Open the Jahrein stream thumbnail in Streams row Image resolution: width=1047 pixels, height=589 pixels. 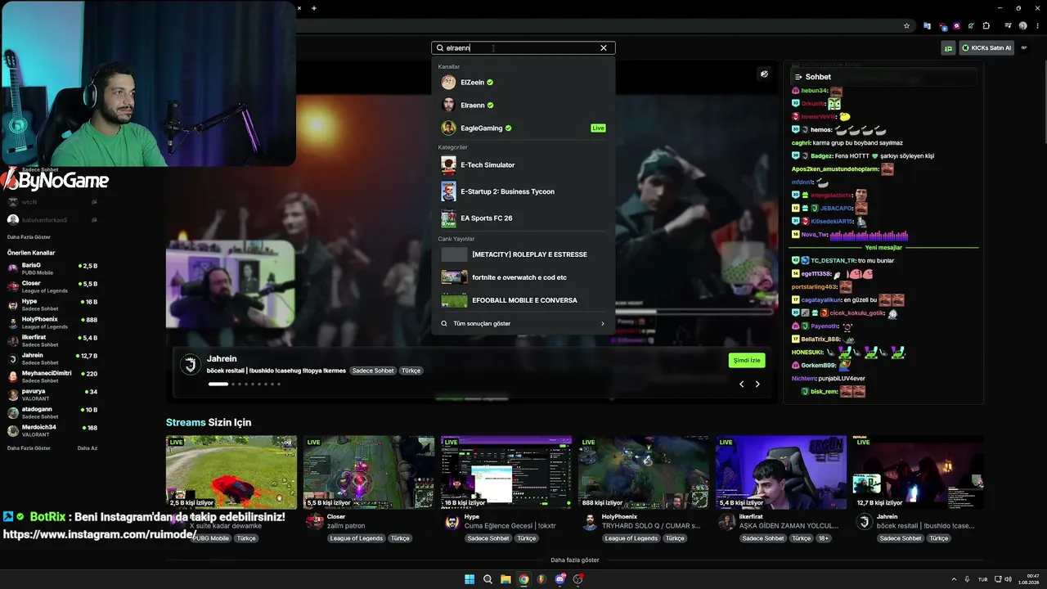click(919, 472)
